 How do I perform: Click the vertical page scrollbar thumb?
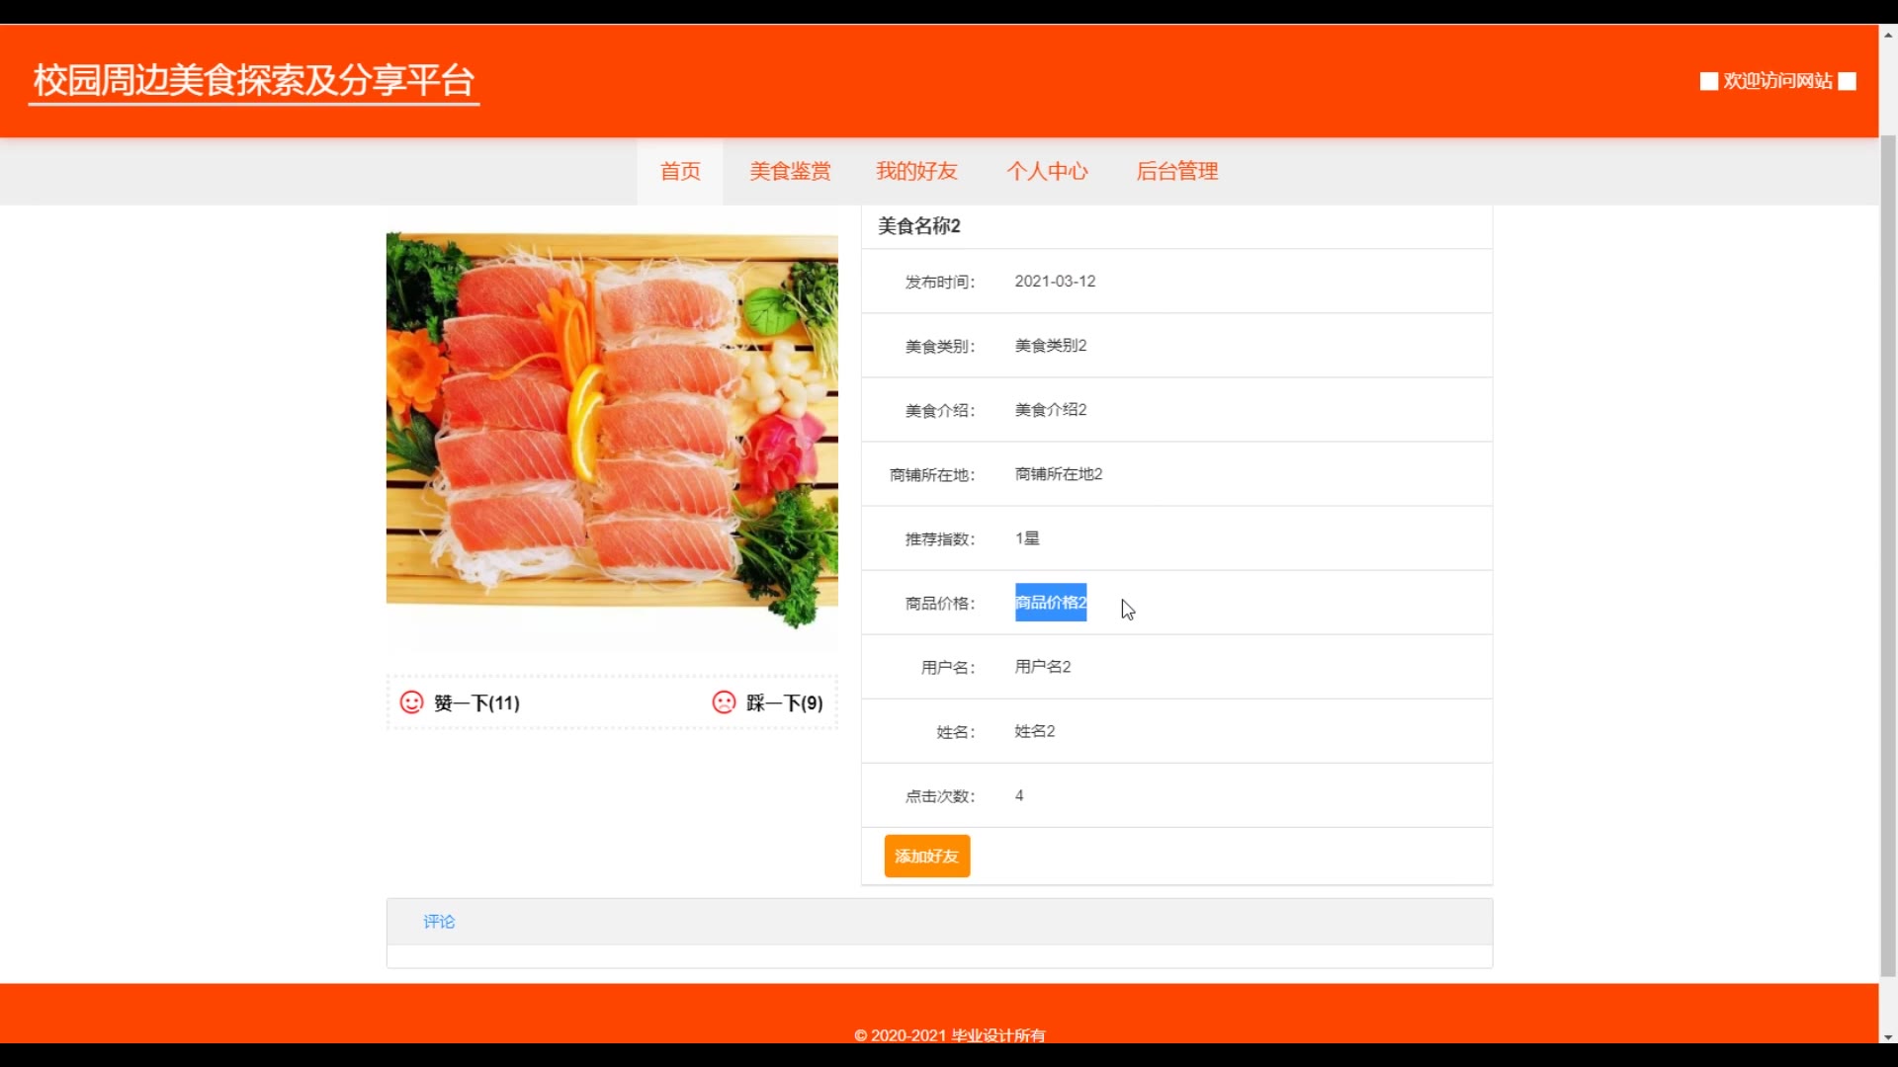(x=1888, y=553)
